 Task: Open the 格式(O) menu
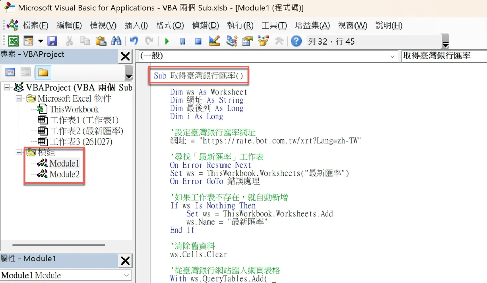click(170, 25)
